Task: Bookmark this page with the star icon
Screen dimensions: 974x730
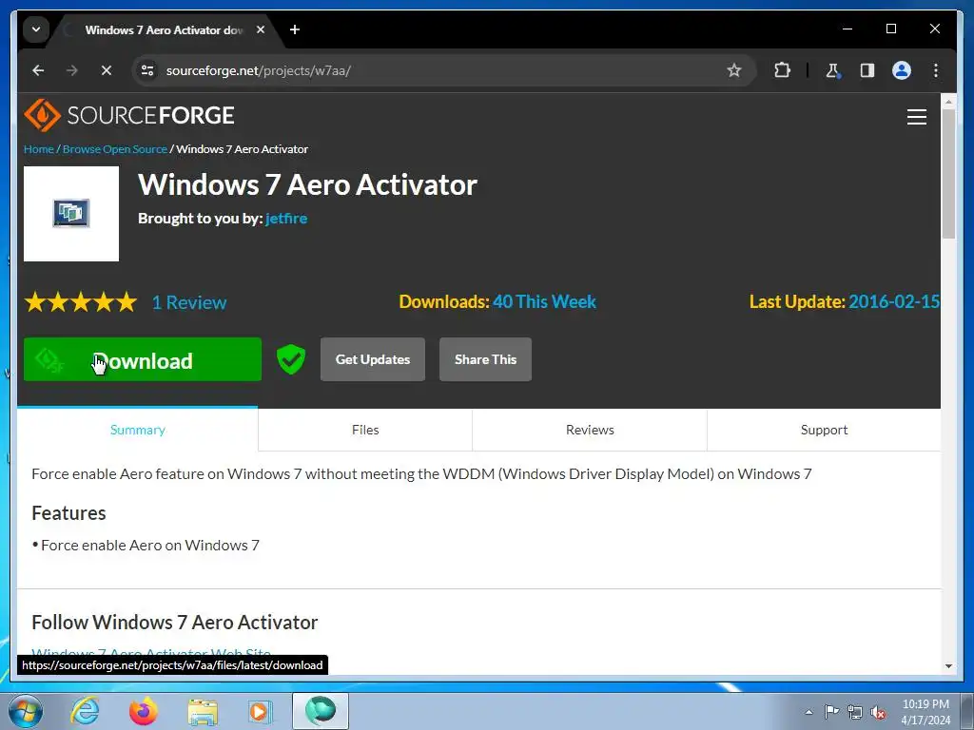Action: [x=734, y=70]
